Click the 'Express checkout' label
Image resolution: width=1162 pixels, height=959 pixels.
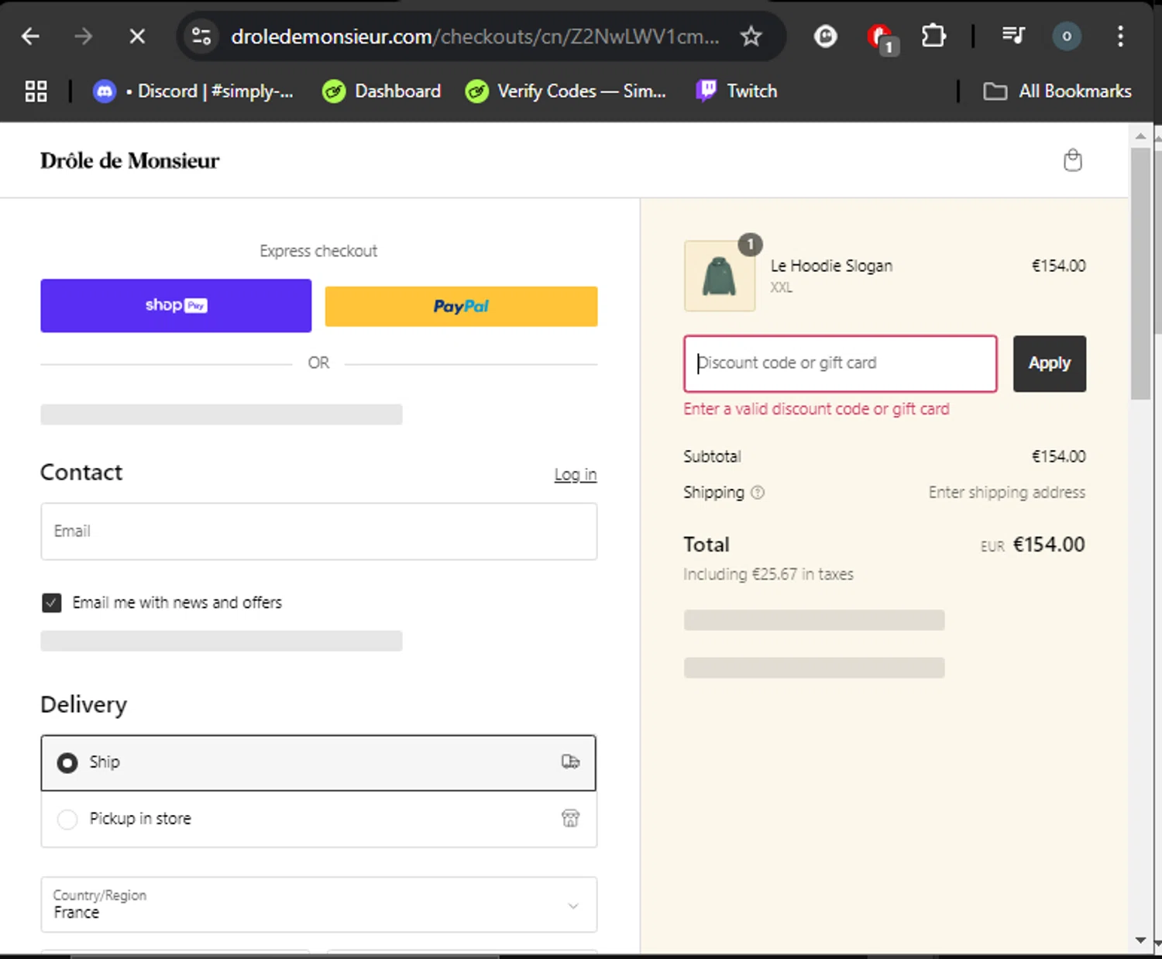[318, 251]
